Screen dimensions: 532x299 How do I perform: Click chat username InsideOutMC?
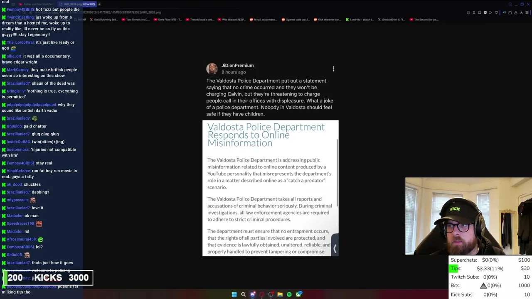pos(19,142)
